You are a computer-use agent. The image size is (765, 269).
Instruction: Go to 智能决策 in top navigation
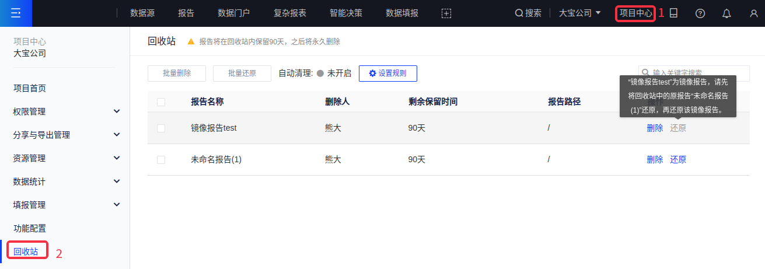345,13
